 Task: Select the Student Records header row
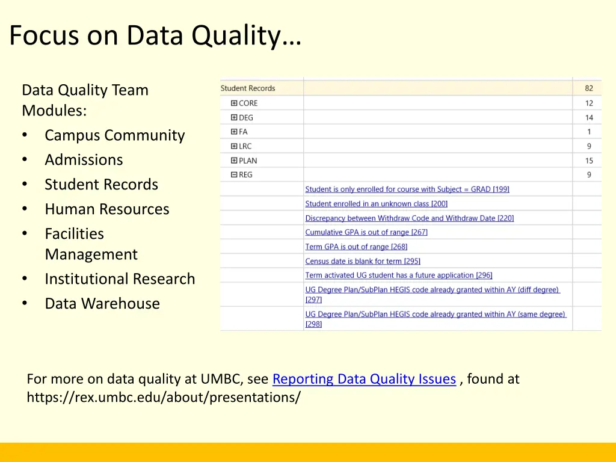pos(248,88)
